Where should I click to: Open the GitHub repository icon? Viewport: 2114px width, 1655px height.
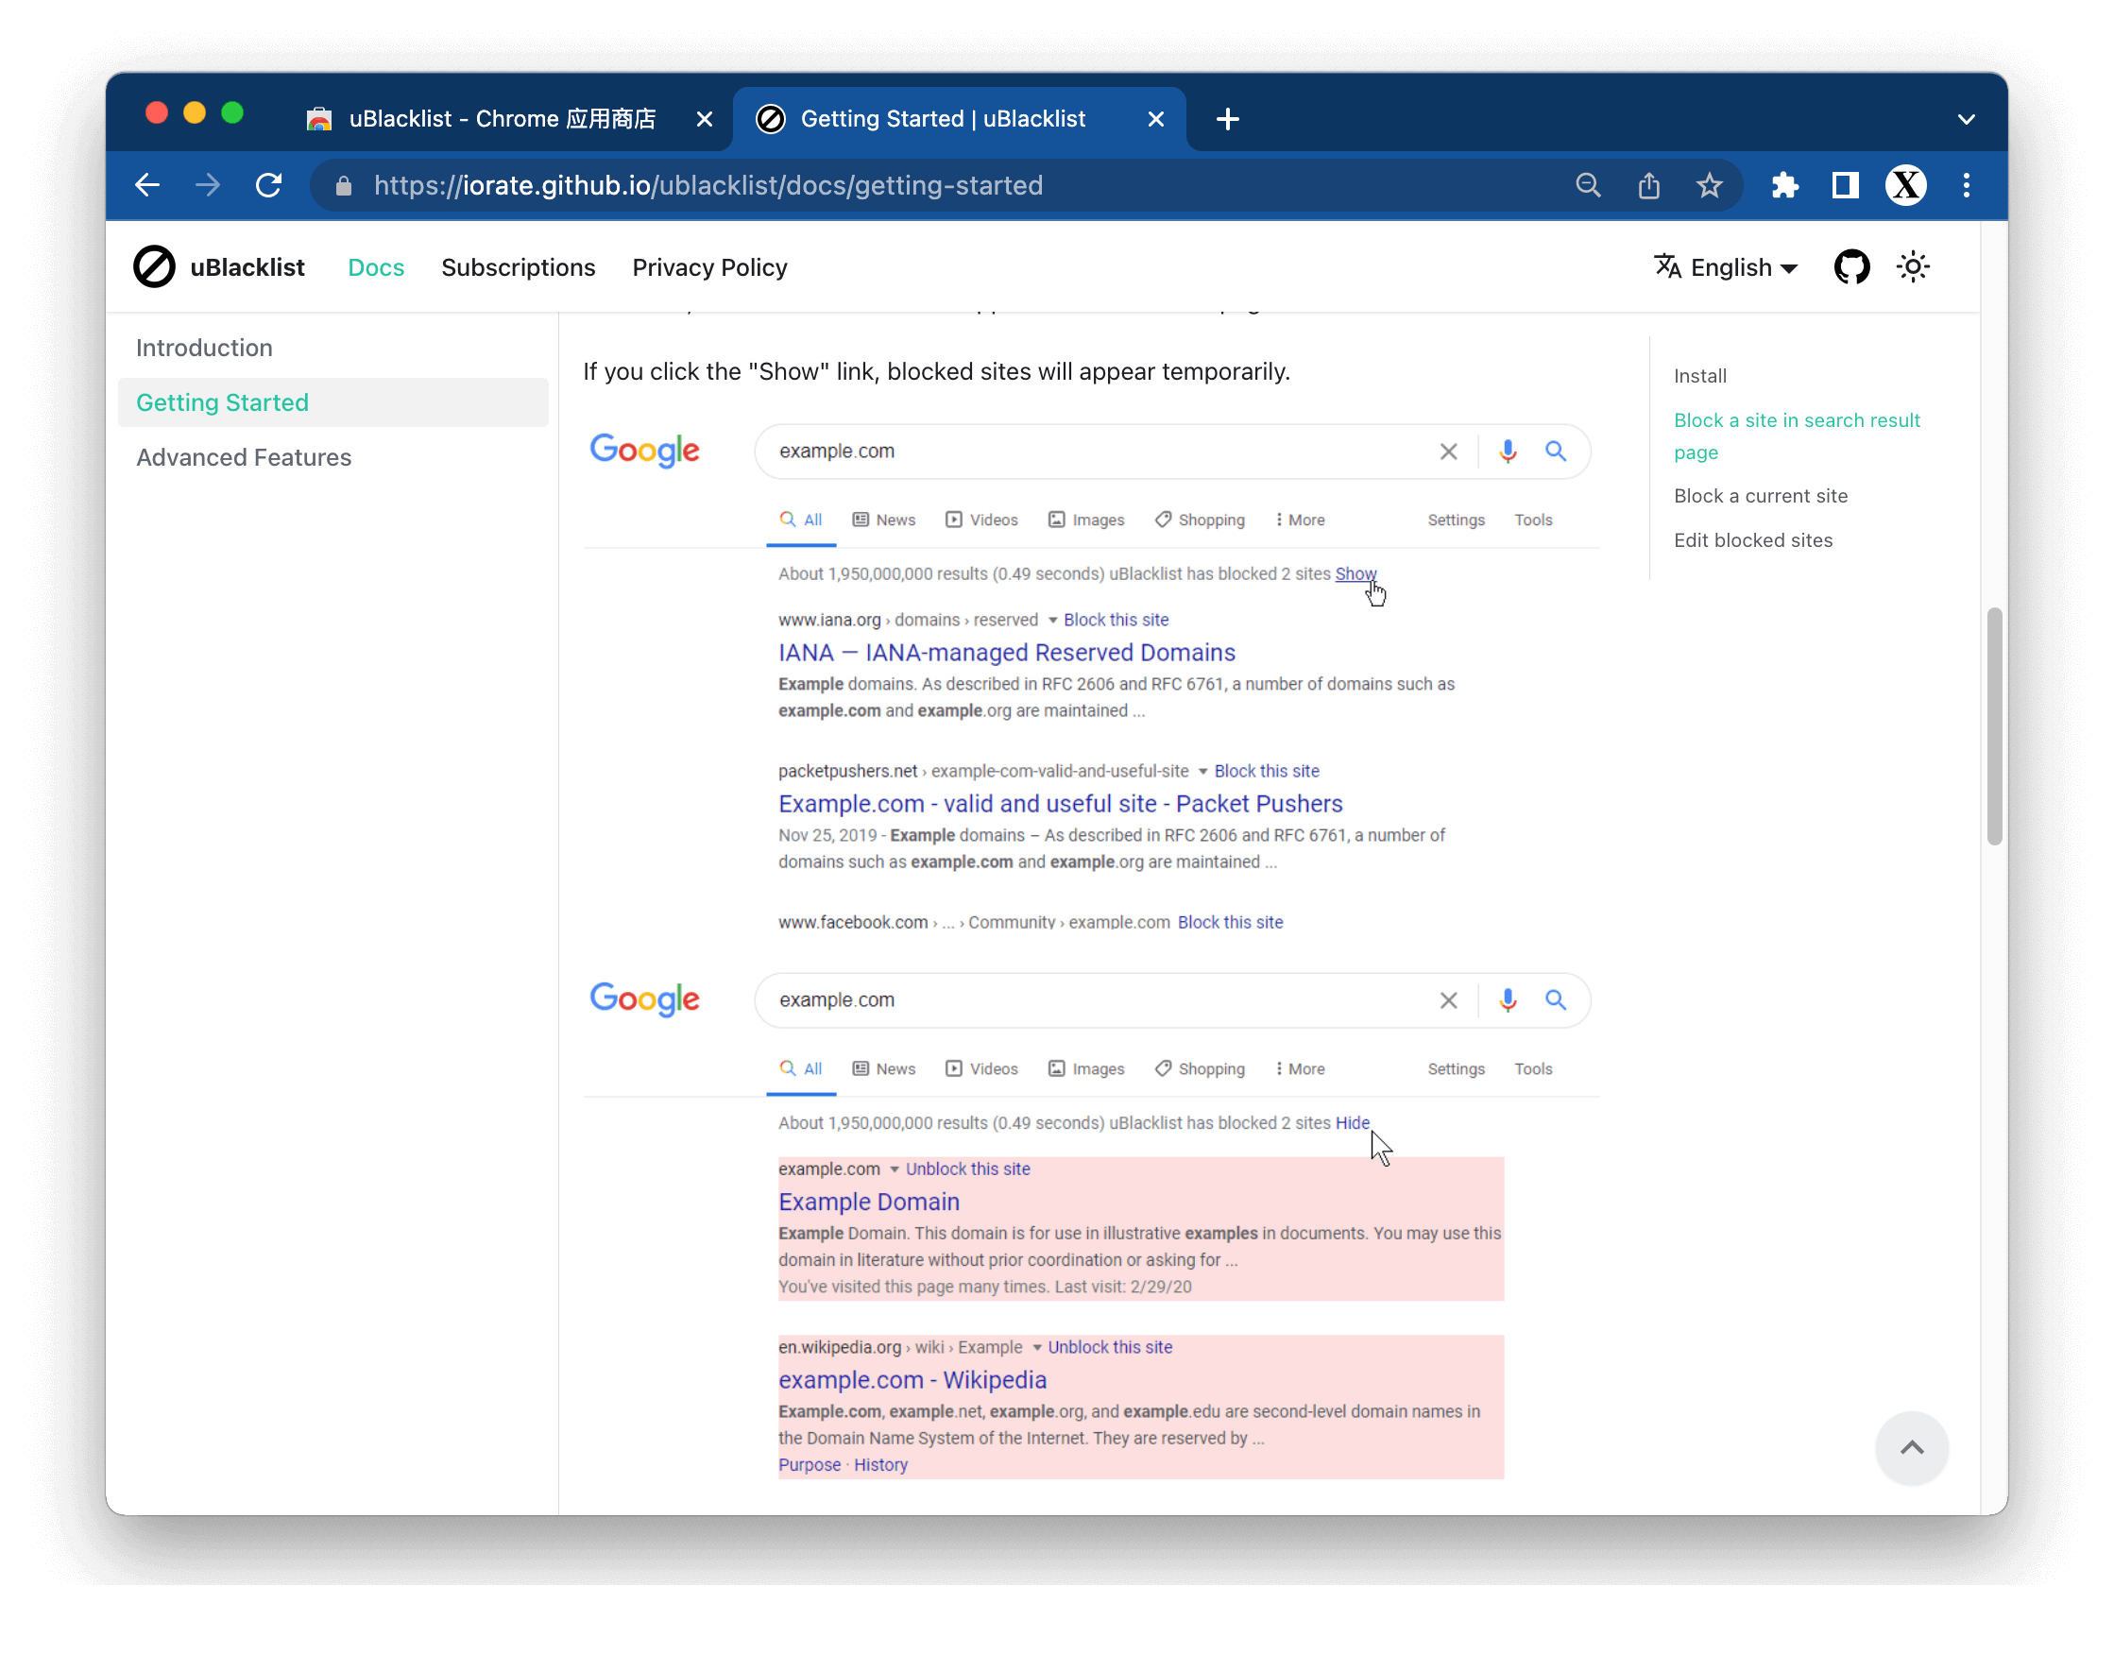[1850, 267]
